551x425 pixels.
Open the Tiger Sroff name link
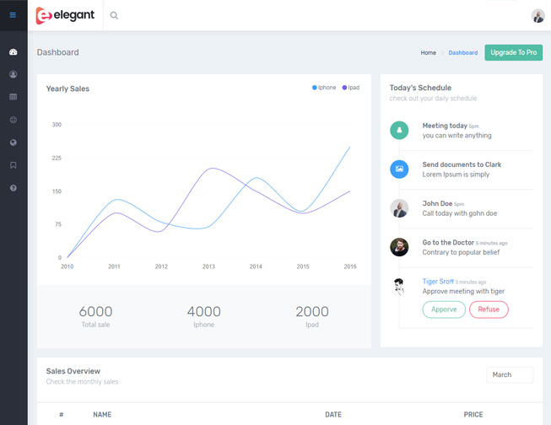tap(440, 282)
